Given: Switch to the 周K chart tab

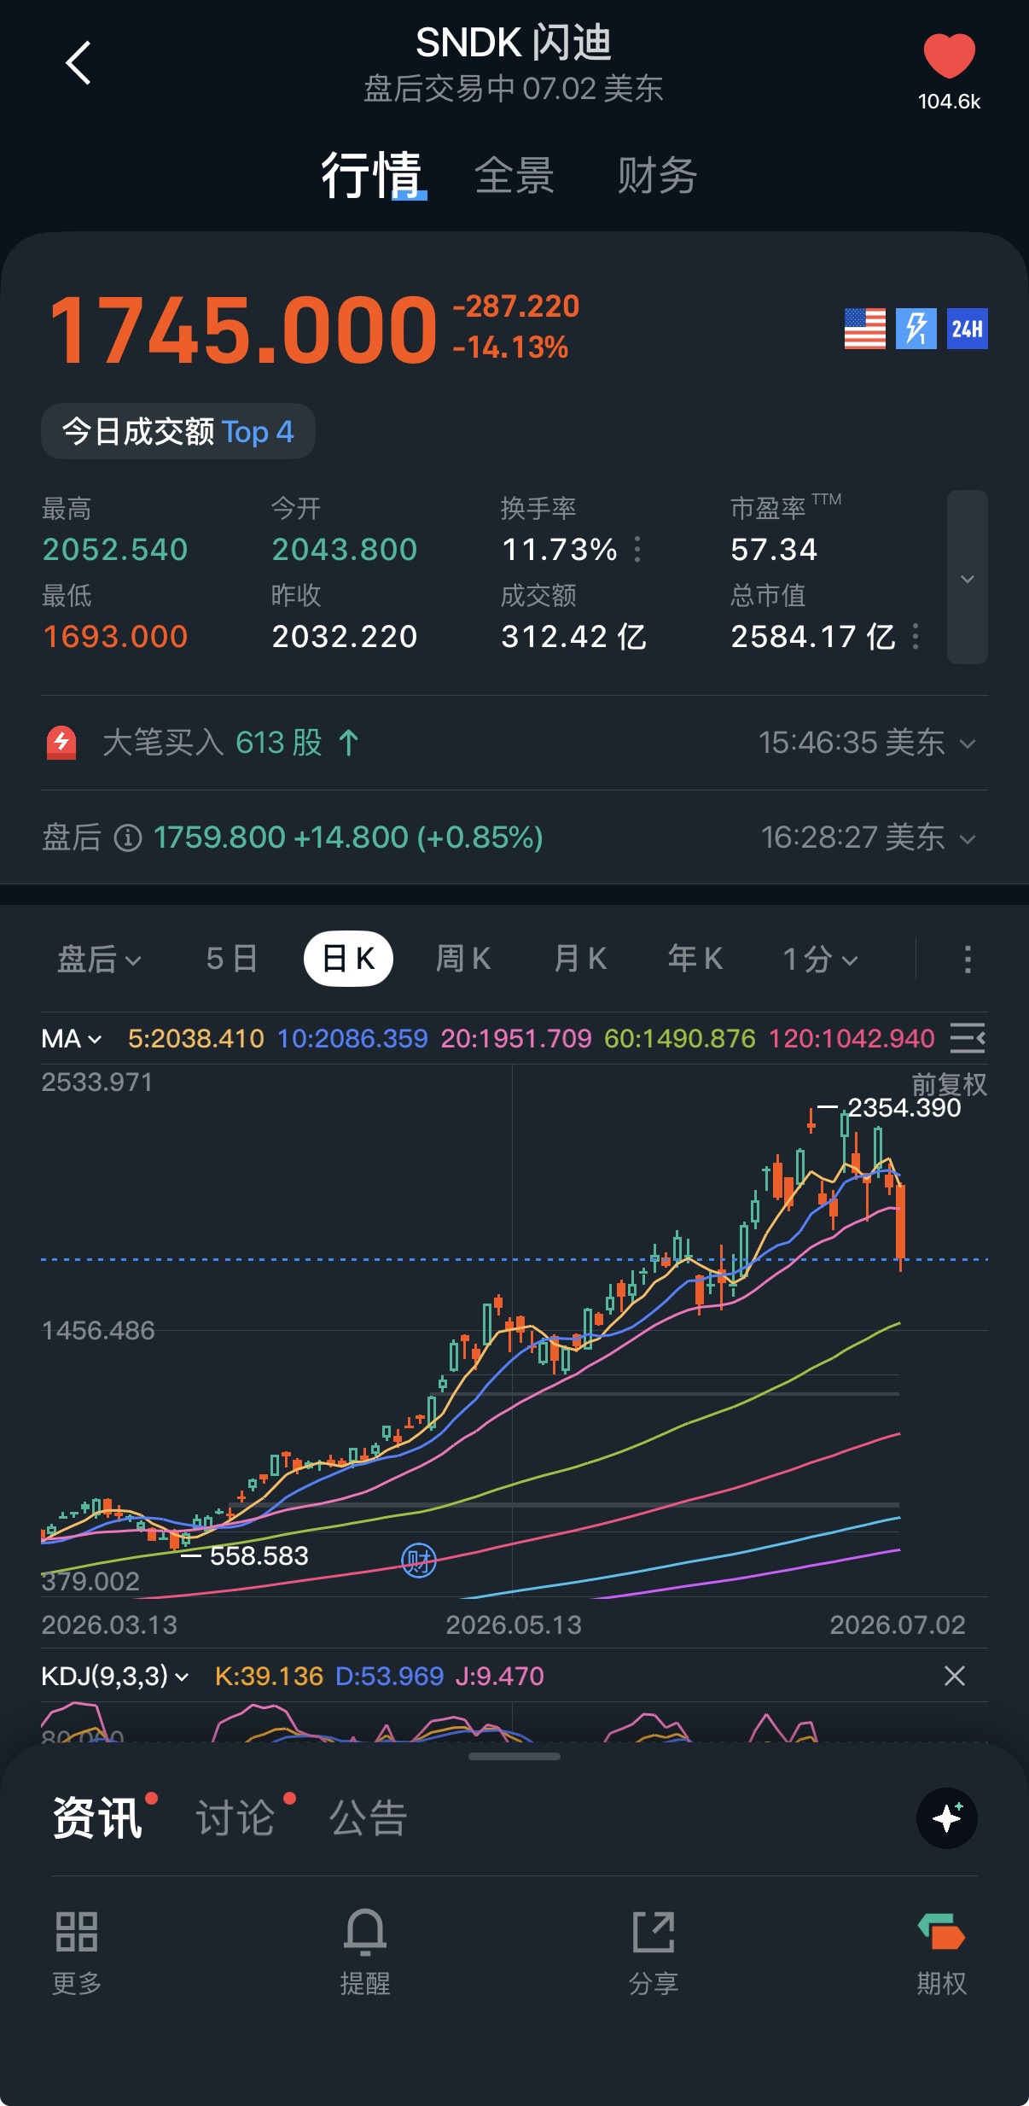Looking at the screenshot, I should pos(463,960).
